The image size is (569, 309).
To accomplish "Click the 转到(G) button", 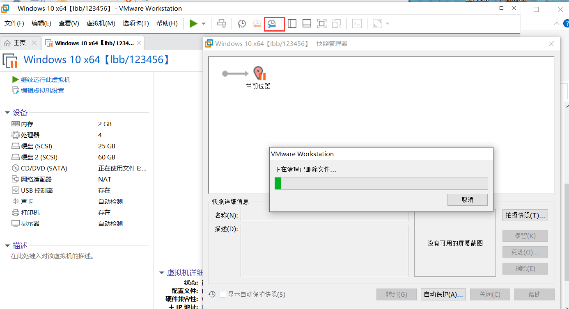I will click(397, 294).
